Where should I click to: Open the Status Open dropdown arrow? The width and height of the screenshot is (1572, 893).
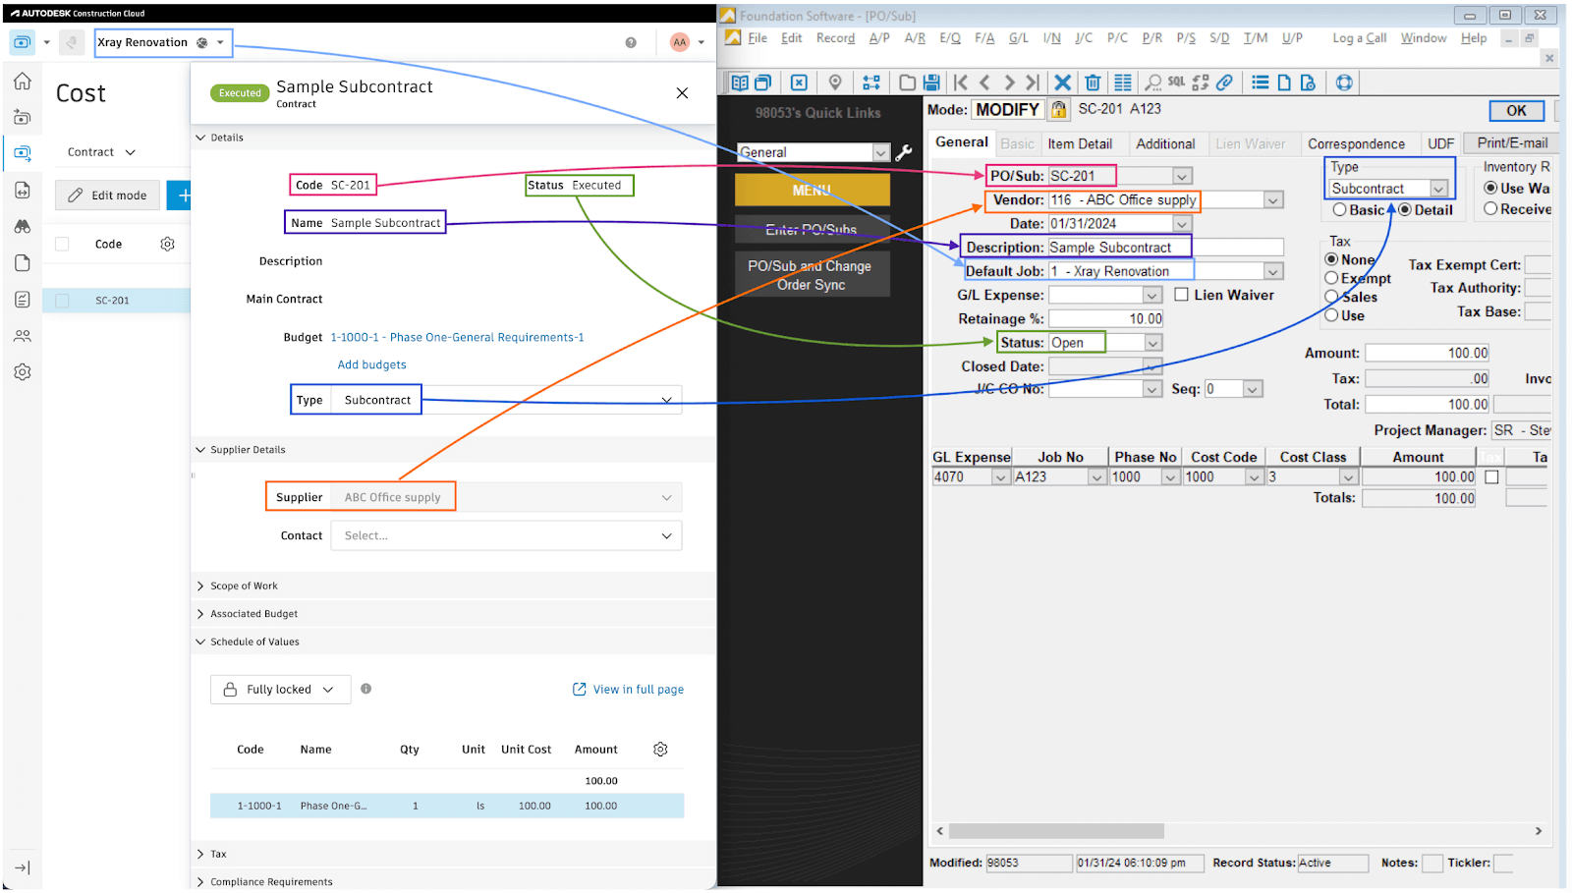tap(1153, 343)
